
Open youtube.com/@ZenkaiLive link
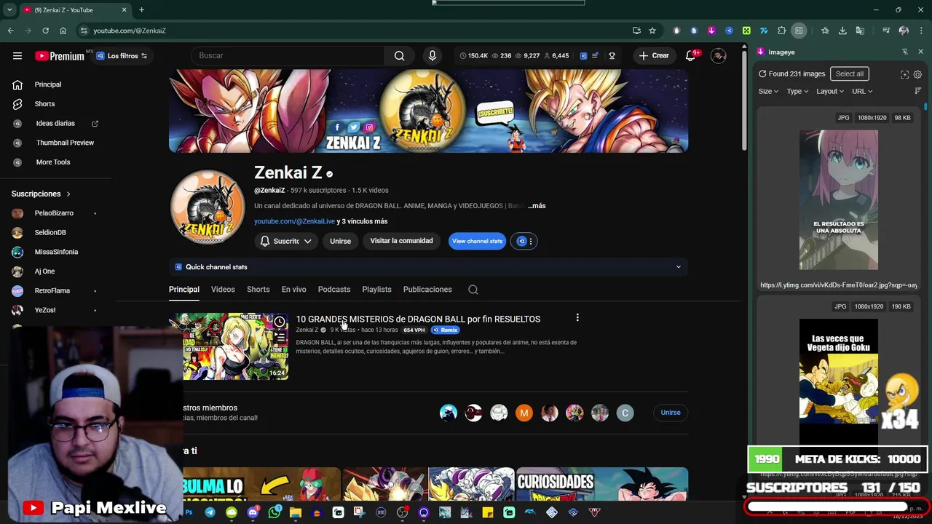pos(294,221)
